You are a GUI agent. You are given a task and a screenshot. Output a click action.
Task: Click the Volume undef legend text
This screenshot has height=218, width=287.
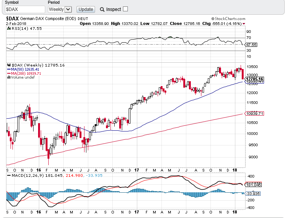pos(23,77)
